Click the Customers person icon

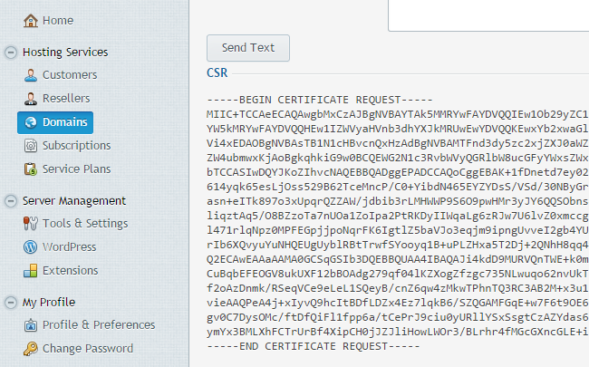point(31,75)
